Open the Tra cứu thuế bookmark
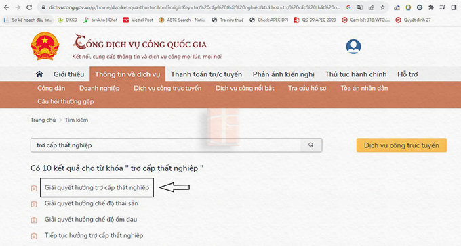This screenshot has width=461, height=246. [x=228, y=20]
